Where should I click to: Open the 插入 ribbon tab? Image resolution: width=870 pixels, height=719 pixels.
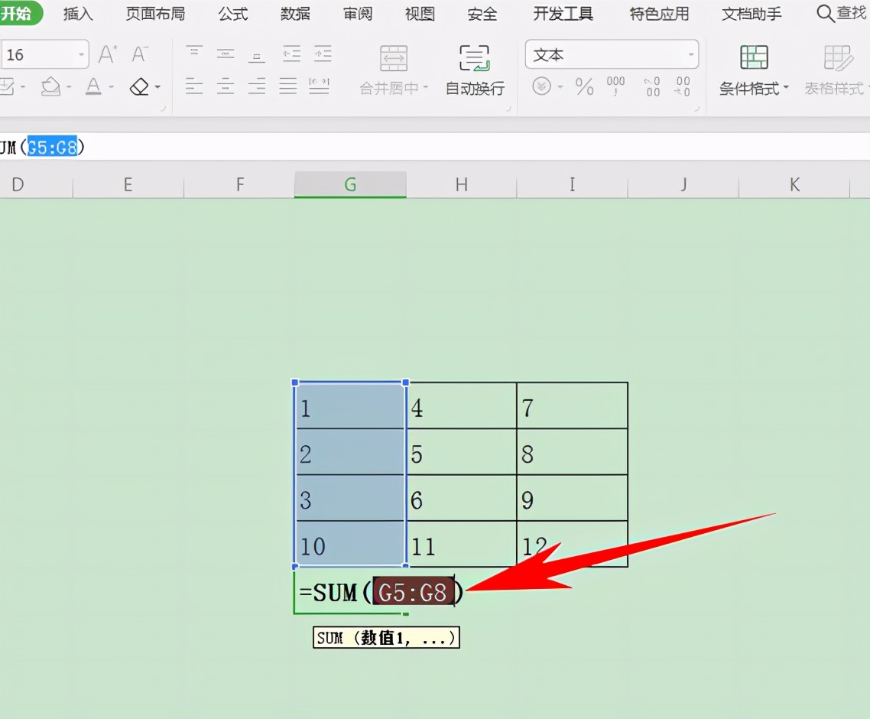pos(77,13)
